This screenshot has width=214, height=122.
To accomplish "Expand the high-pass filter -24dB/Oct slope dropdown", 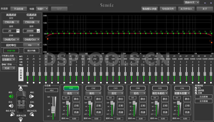I will pyautogui.click(x=11, y=39).
